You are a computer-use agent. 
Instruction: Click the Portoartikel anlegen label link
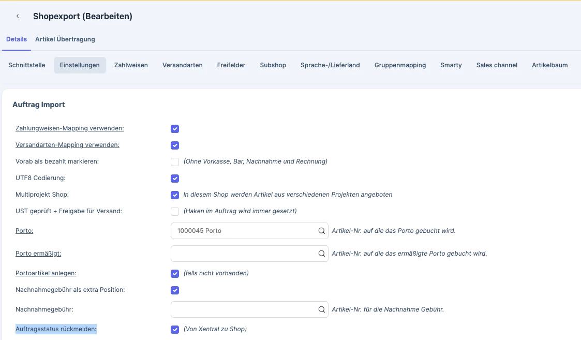pos(46,273)
